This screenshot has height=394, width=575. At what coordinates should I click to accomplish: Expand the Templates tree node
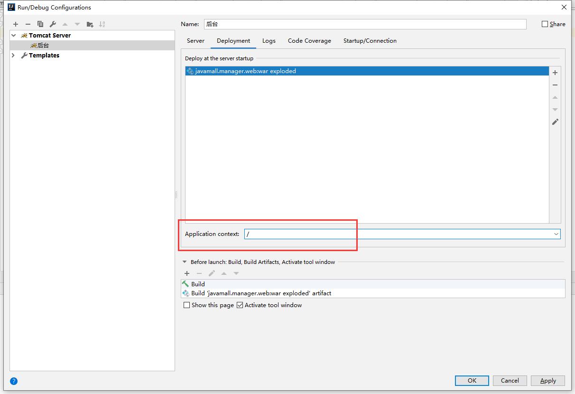coord(13,56)
